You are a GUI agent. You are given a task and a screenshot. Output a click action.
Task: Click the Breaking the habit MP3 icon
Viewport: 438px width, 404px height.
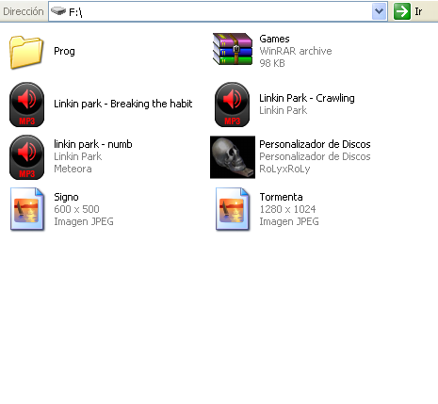tap(26, 105)
